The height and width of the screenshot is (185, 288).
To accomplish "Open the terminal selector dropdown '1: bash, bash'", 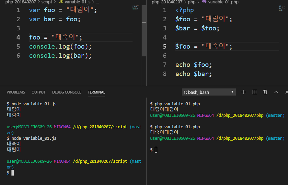I will point(208,92).
